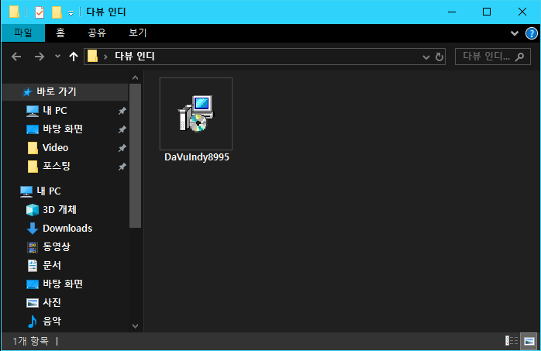
Task: Maximize the 다뷰 인디 window
Action: [x=487, y=12]
